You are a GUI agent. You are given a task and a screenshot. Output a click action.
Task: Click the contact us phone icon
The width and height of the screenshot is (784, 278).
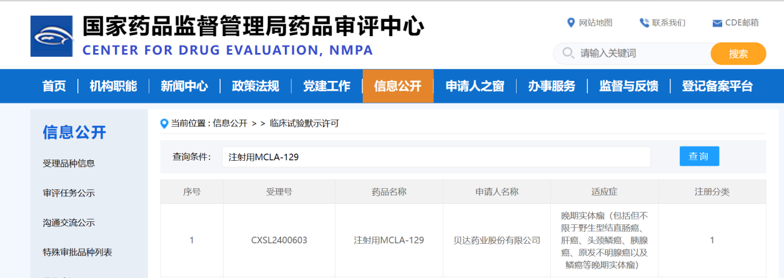(644, 23)
